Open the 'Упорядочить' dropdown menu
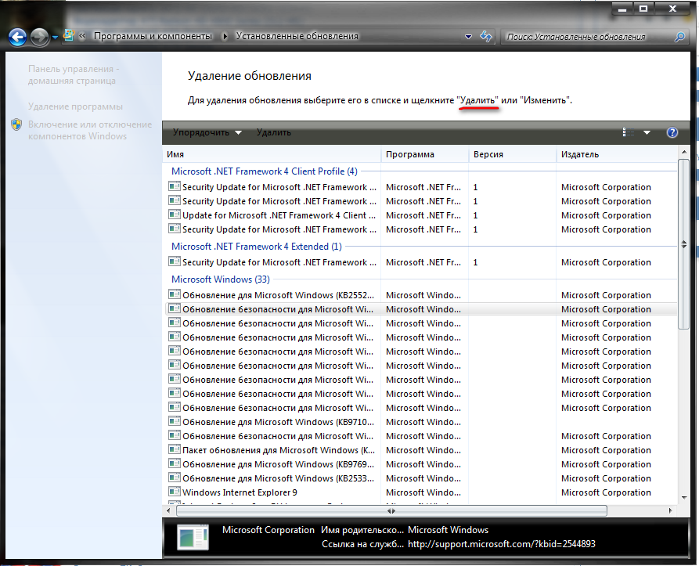699x566 pixels. pyautogui.click(x=207, y=132)
